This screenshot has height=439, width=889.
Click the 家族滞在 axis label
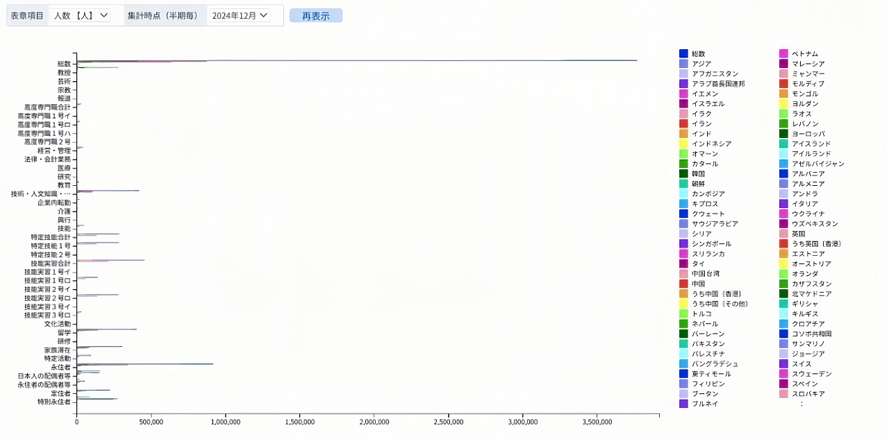click(x=57, y=350)
